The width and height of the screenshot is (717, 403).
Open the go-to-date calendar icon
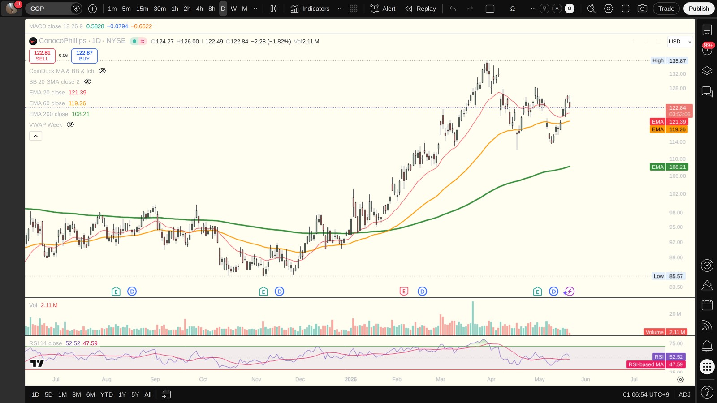tap(166, 394)
